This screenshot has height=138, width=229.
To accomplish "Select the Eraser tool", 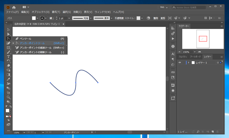I will click(x=8, y=66).
